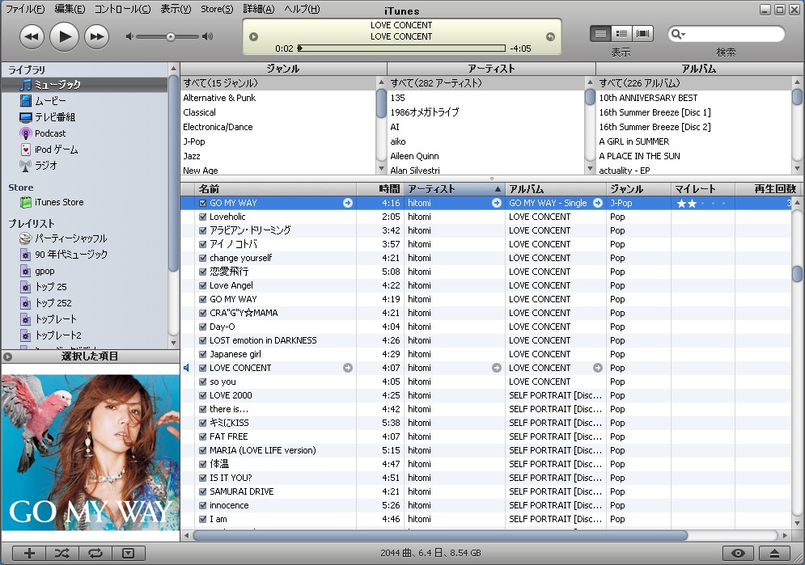805x565 pixels.
Task: Click the 選択した項目 artwork selector arrow
Action: click(x=7, y=356)
